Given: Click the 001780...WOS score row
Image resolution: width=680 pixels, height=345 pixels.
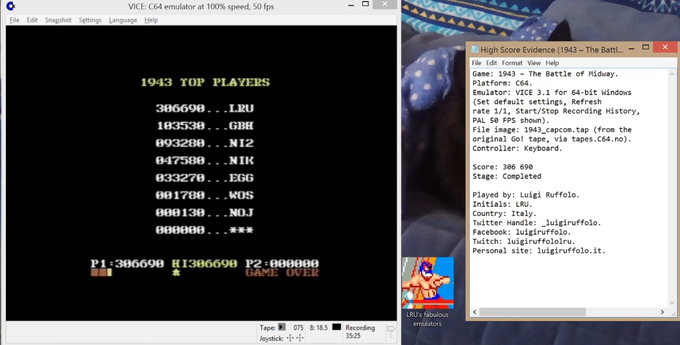Looking at the screenshot, I should pyautogui.click(x=205, y=195).
